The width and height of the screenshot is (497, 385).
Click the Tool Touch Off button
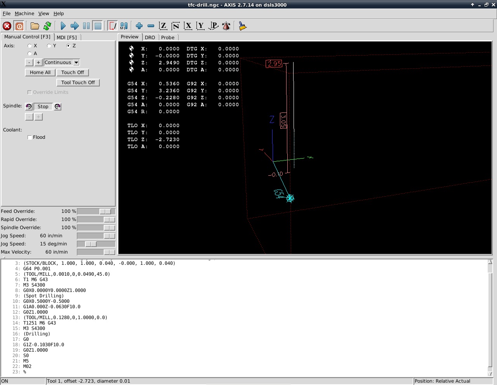pyautogui.click(x=78, y=83)
